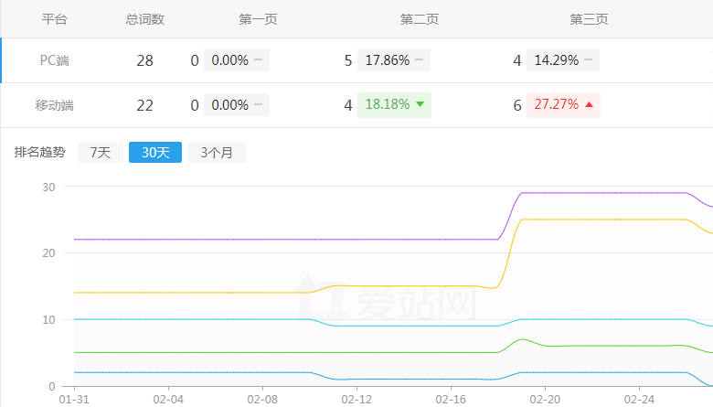Select the 7天 trend range
Screen dimensions: 713x407
[x=101, y=153]
